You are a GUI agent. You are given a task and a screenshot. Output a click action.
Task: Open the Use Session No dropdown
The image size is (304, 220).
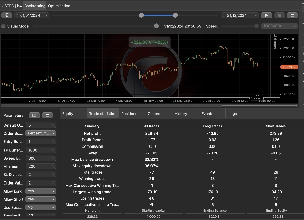pos(41,207)
